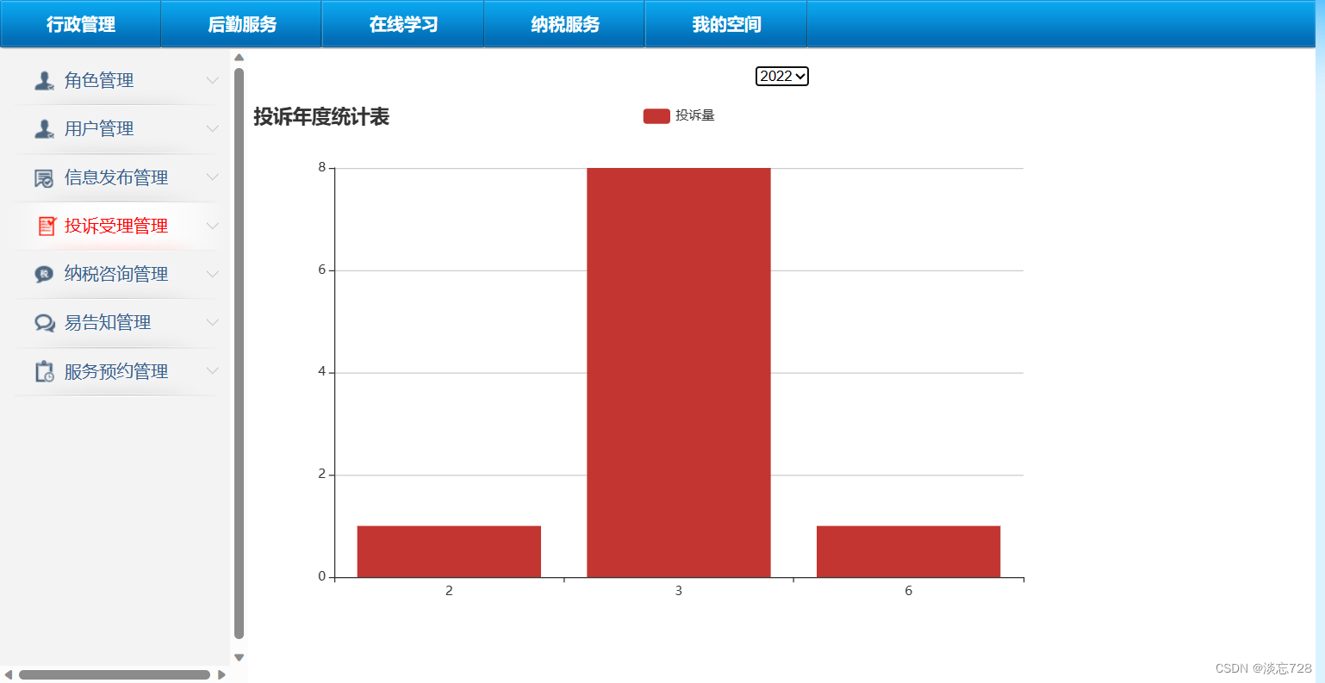Click the y-axis label 4
The height and width of the screenshot is (683, 1325).
pos(322,371)
